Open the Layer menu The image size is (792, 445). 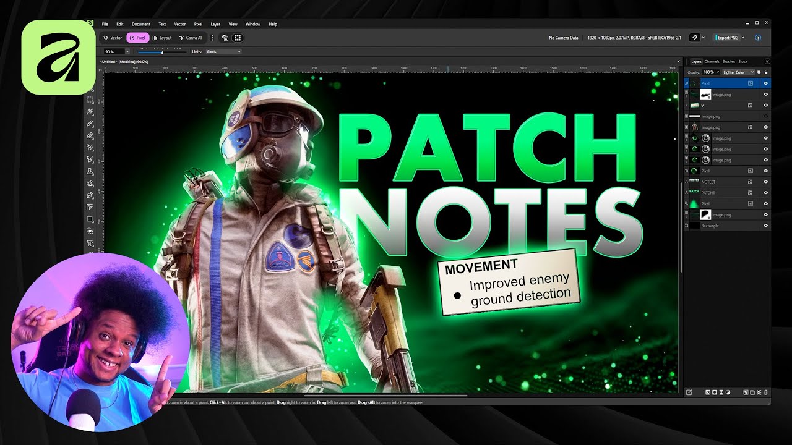(x=215, y=24)
